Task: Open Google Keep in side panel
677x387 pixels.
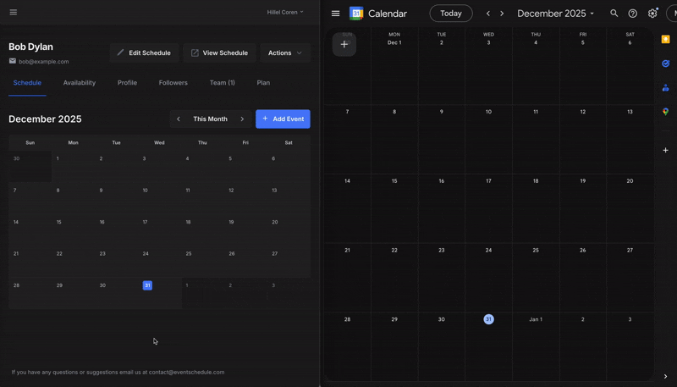Action: 666,40
